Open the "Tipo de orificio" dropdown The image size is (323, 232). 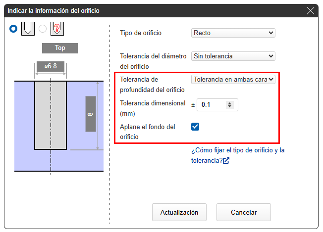233,33
